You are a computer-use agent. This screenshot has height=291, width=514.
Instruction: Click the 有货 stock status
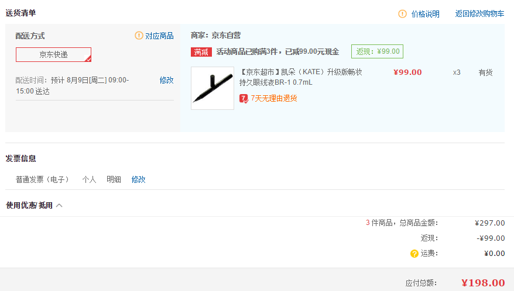485,72
